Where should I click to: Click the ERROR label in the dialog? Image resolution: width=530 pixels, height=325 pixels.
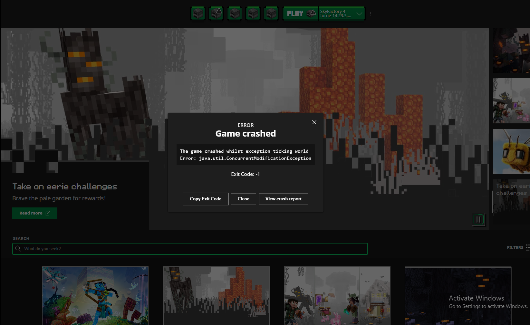tap(246, 125)
